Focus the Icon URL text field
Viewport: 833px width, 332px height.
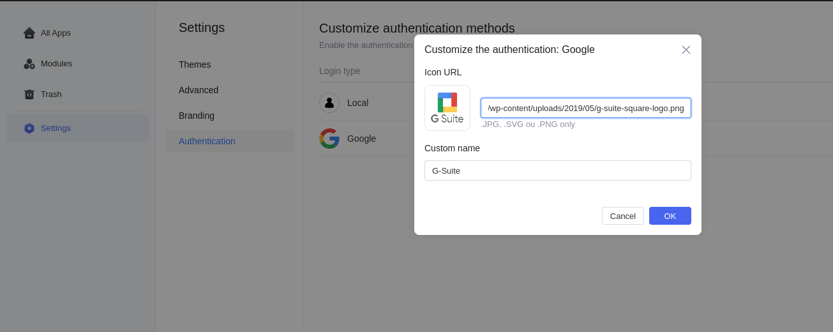pos(585,108)
